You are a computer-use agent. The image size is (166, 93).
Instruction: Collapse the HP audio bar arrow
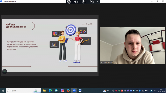(x=98, y=2)
